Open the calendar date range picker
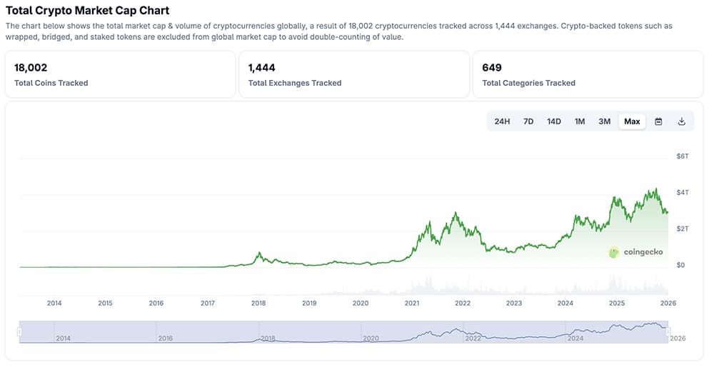 tap(658, 121)
